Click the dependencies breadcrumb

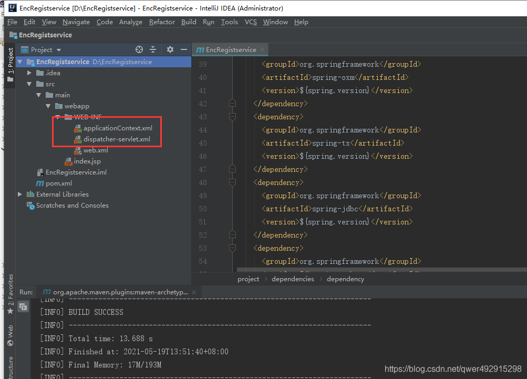pyautogui.click(x=293, y=279)
